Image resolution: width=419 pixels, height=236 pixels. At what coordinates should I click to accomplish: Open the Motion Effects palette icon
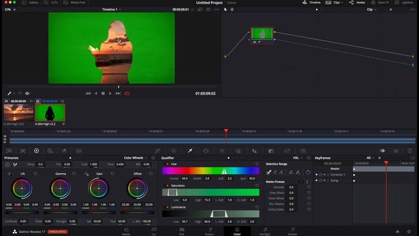pyautogui.click(x=79, y=151)
